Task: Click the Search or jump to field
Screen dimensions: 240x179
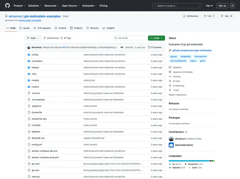Action: click(x=177, y=6)
